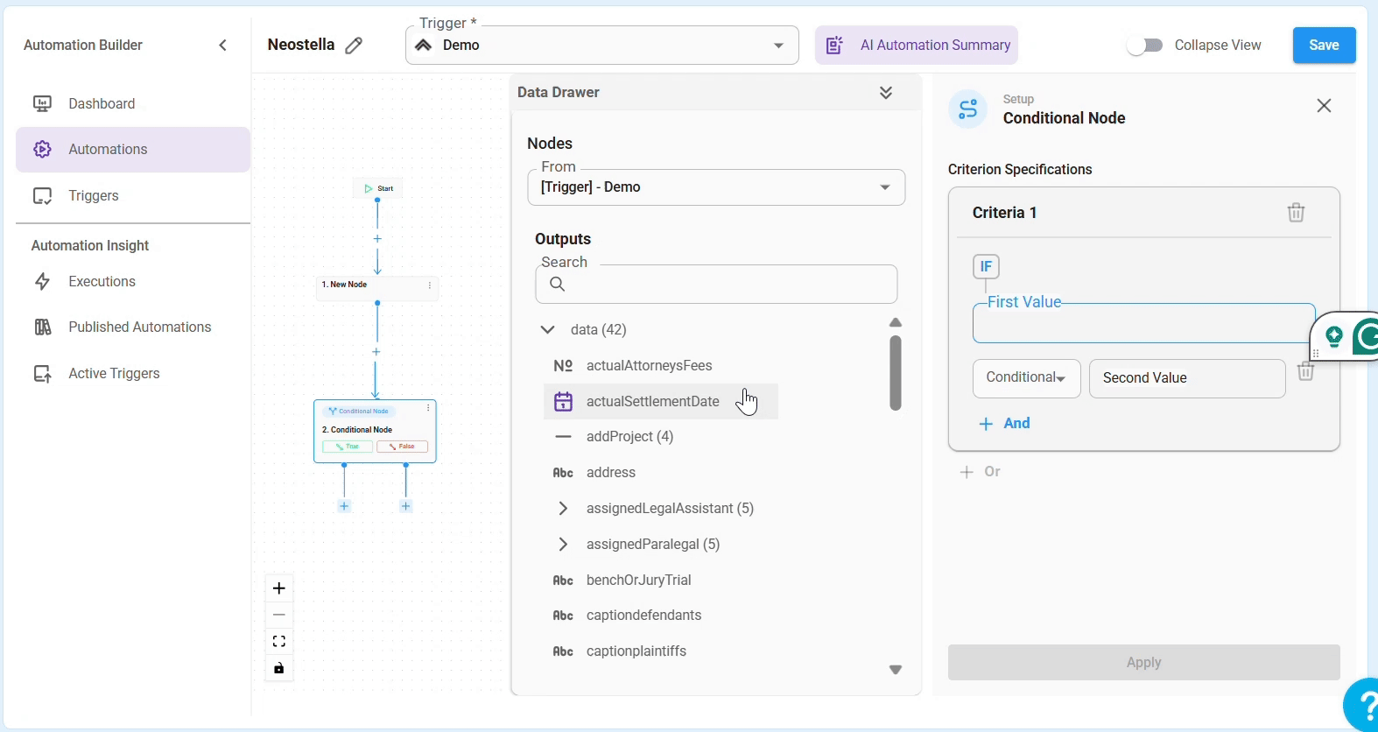Screen dimensions: 1378x732
Task: Open Published Automations
Action: click(133, 327)
